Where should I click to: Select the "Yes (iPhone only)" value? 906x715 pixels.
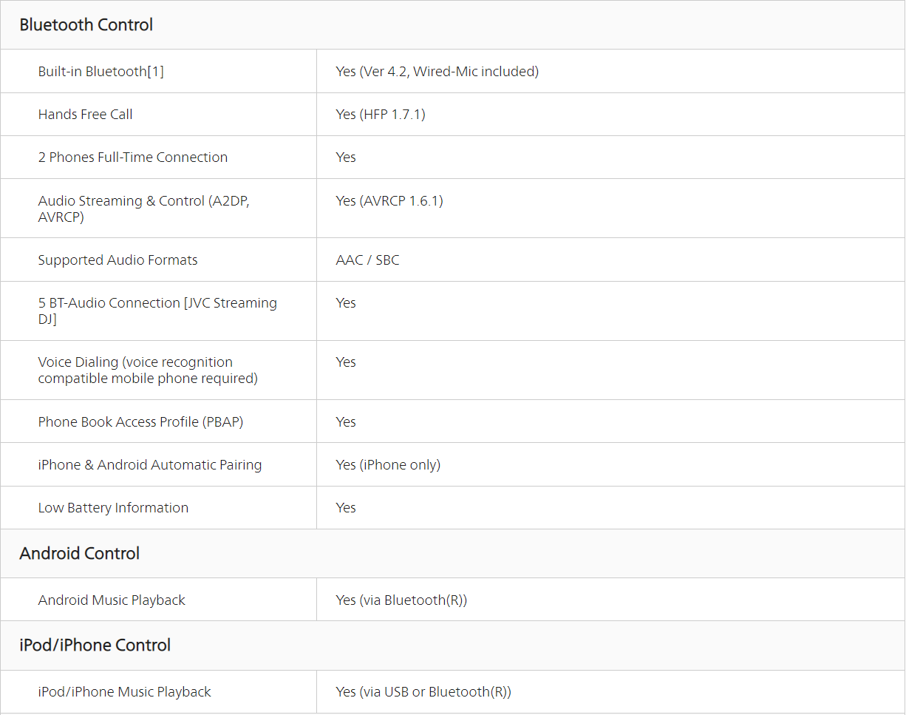coord(388,465)
